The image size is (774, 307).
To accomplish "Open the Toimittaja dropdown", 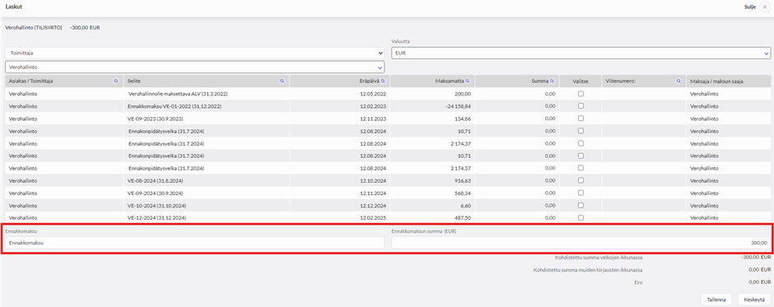I will pyautogui.click(x=194, y=53).
